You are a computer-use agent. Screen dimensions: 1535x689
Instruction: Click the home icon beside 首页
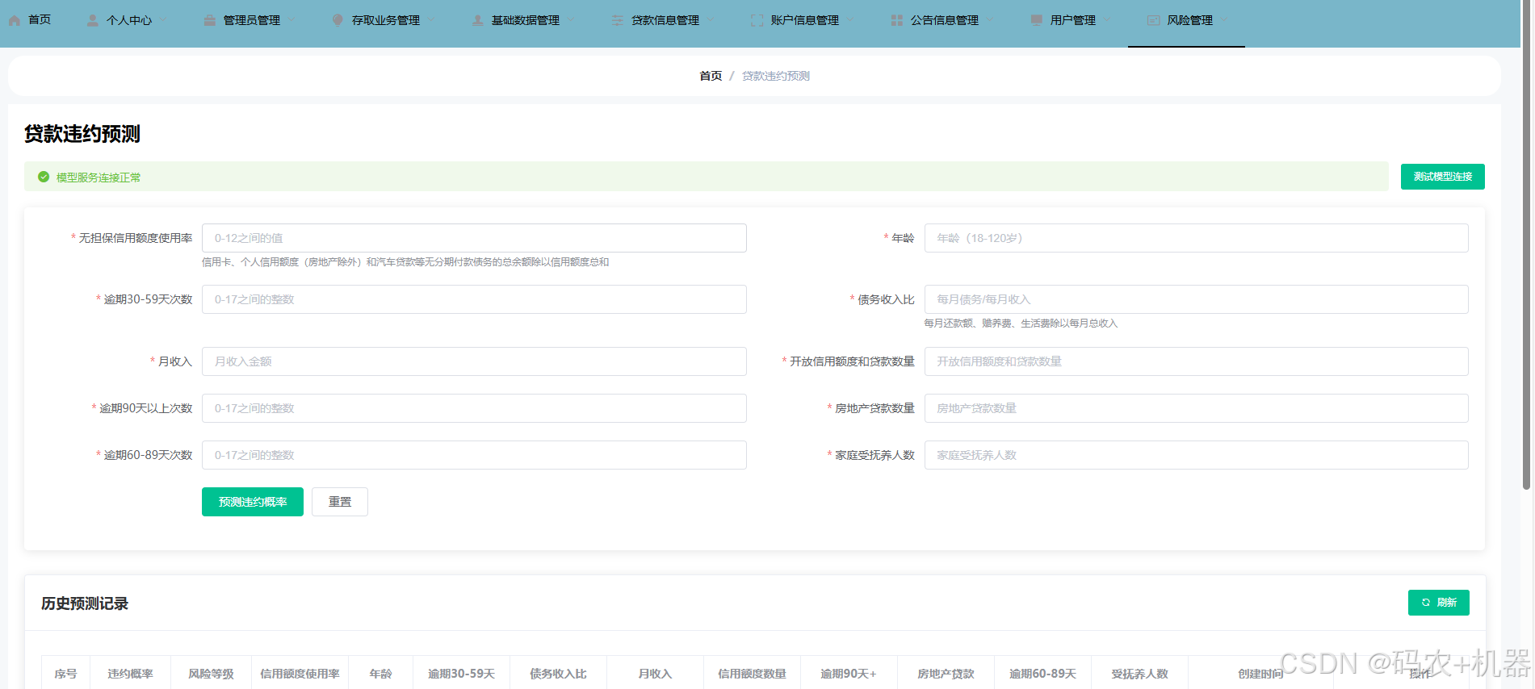[x=15, y=20]
